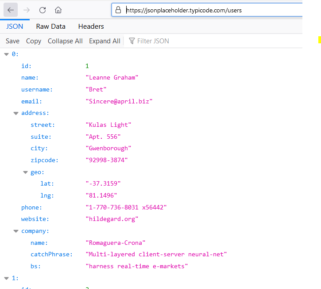This screenshot has width=321, height=289.
Task: Click the website value "hildegard.org"
Action: tap(112, 219)
